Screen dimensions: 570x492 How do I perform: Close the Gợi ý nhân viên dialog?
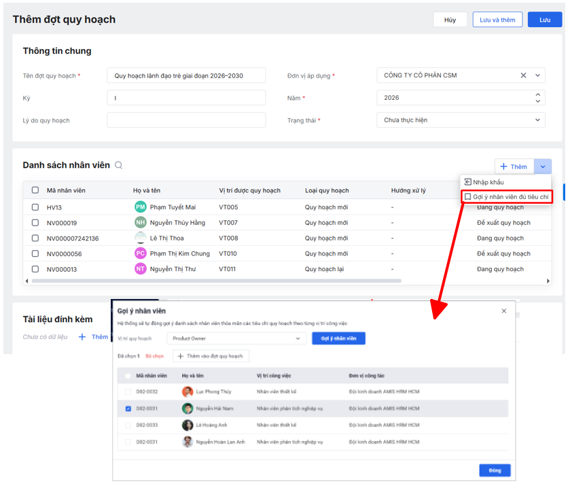[x=503, y=311]
